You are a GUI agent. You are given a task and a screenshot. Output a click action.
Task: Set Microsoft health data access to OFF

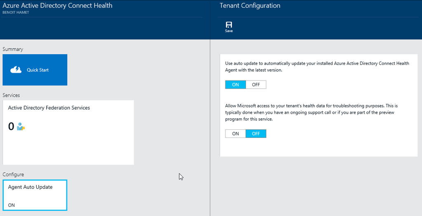coord(256,134)
